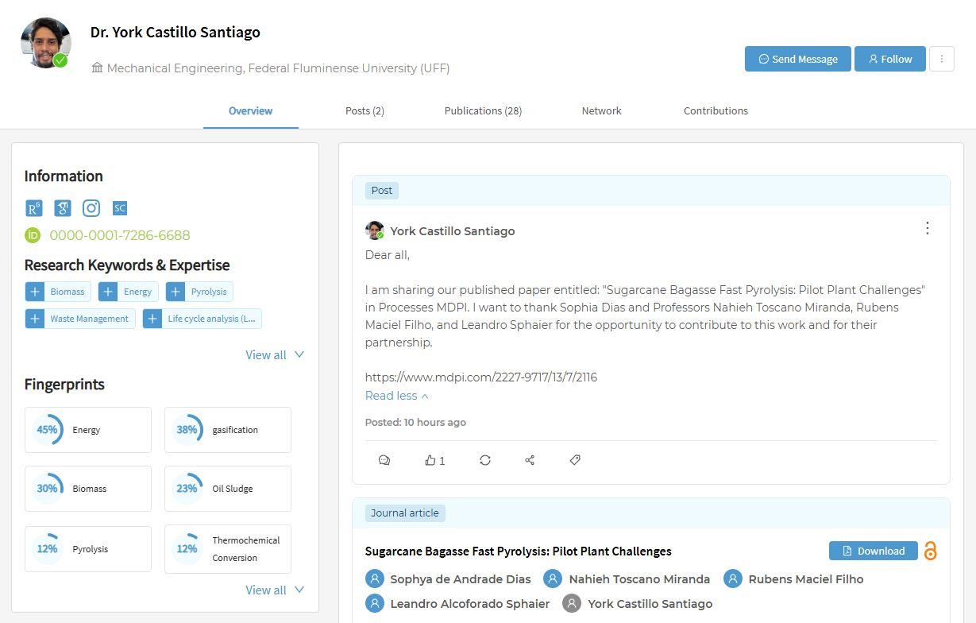976x623 pixels.
Task: Click the Send Message button
Action: pos(798,59)
